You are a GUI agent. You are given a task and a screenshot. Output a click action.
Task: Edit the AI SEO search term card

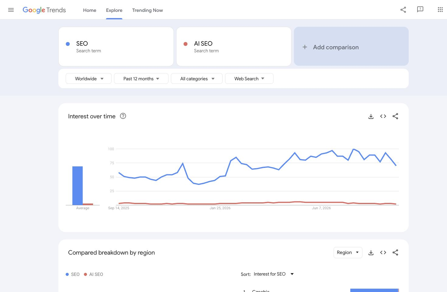[234, 47]
